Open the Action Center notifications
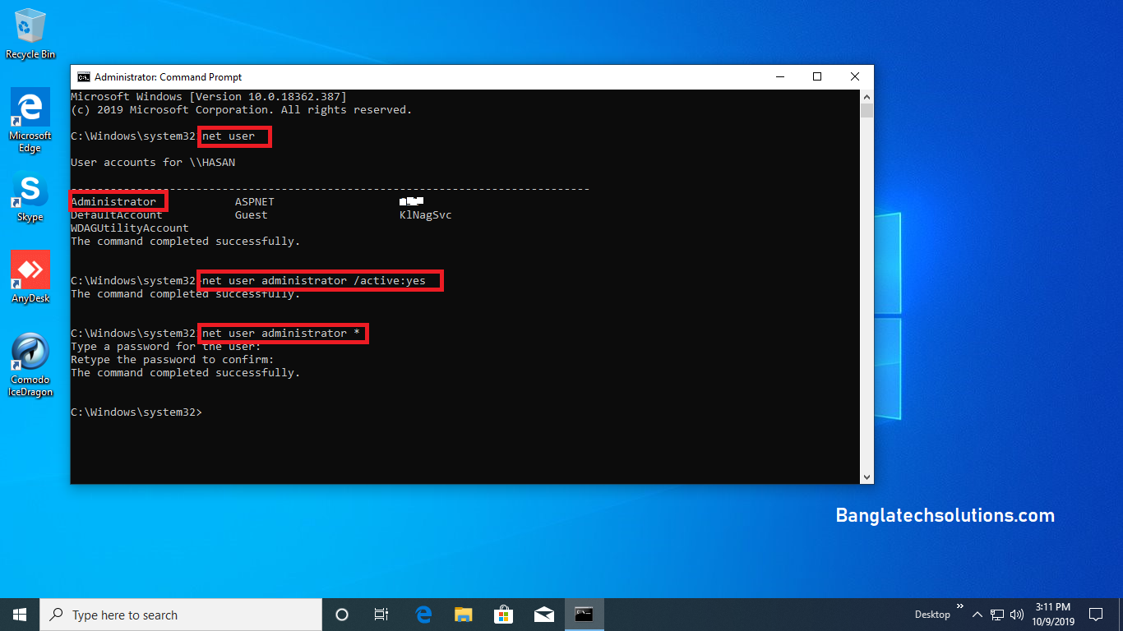Image resolution: width=1123 pixels, height=631 pixels. point(1097,614)
